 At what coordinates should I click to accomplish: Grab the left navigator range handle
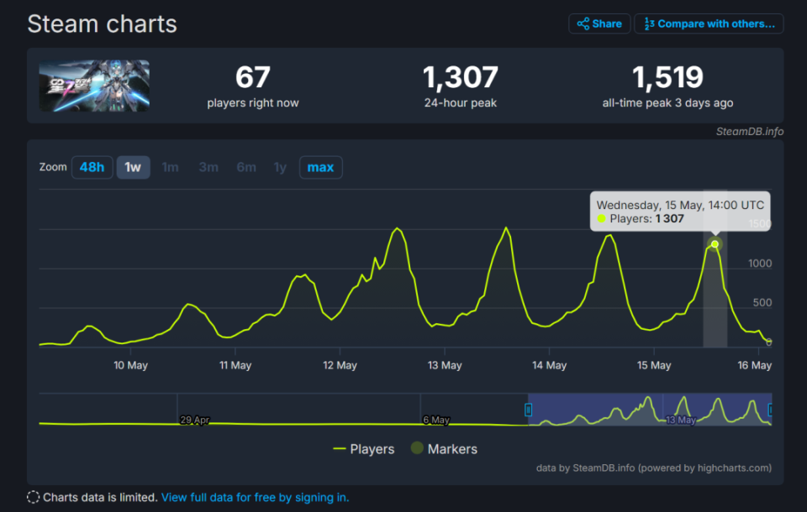528,410
